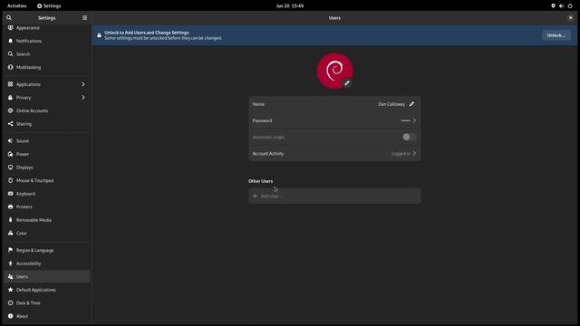
Task: Click the Online Accounts icon
Action: tap(10, 110)
